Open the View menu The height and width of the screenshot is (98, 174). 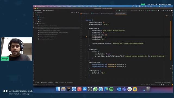pos(54,6)
